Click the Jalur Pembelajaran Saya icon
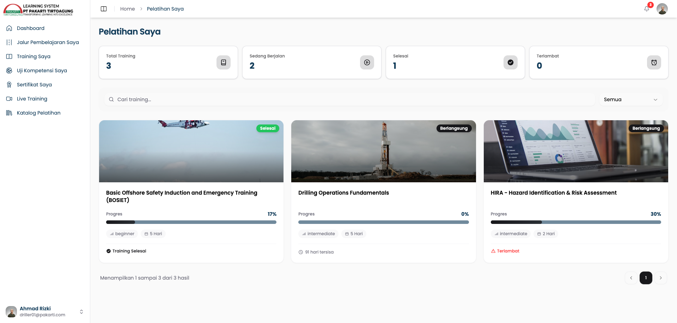 (9, 42)
